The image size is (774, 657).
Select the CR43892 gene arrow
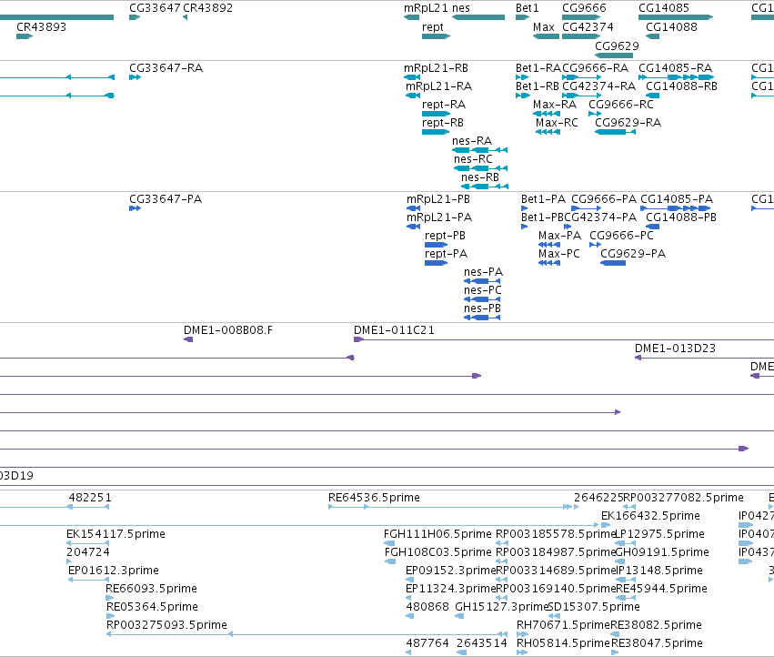186,17
